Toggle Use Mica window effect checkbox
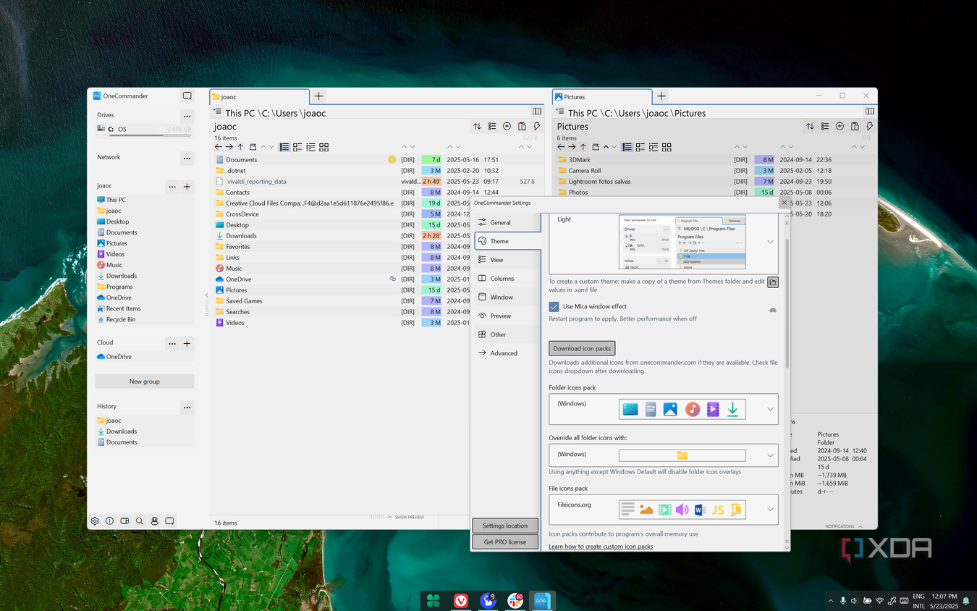Image resolution: width=977 pixels, height=611 pixels. tap(554, 307)
